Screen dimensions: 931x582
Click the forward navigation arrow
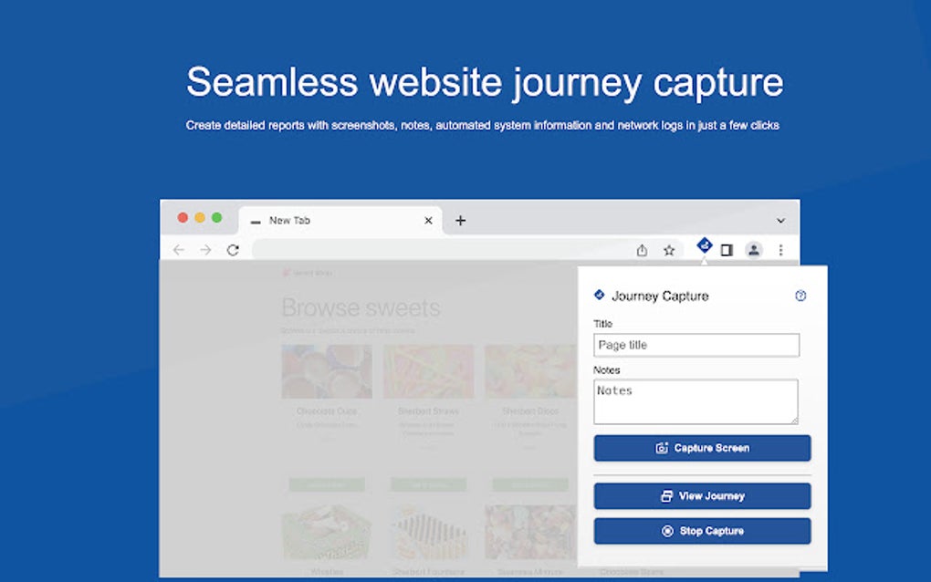[x=204, y=249]
